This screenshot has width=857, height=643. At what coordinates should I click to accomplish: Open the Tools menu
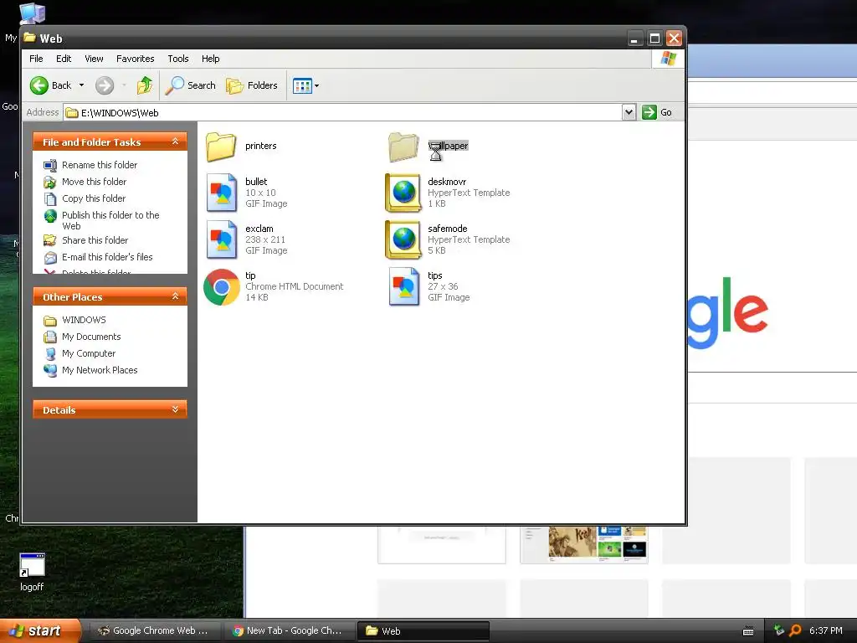point(178,59)
